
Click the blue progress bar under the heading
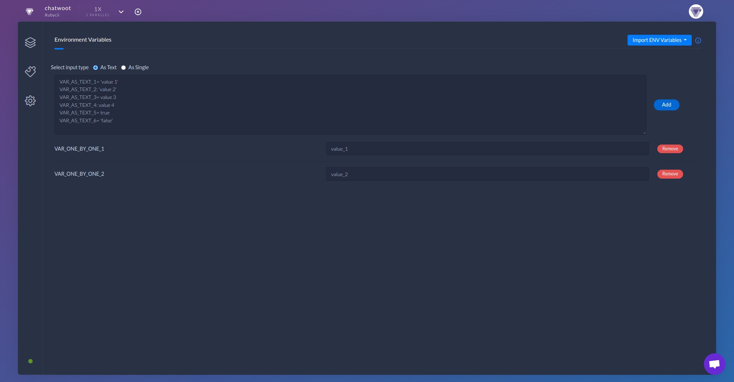59,49
